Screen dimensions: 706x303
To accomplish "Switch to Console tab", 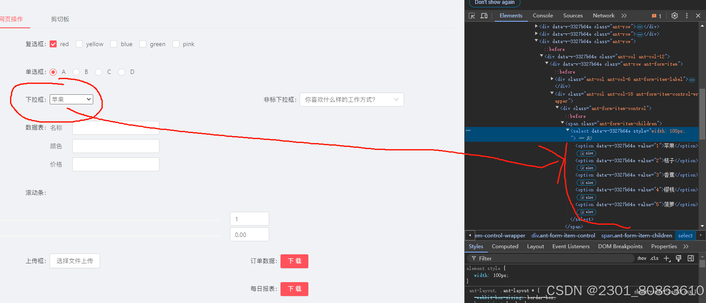I will point(543,16).
